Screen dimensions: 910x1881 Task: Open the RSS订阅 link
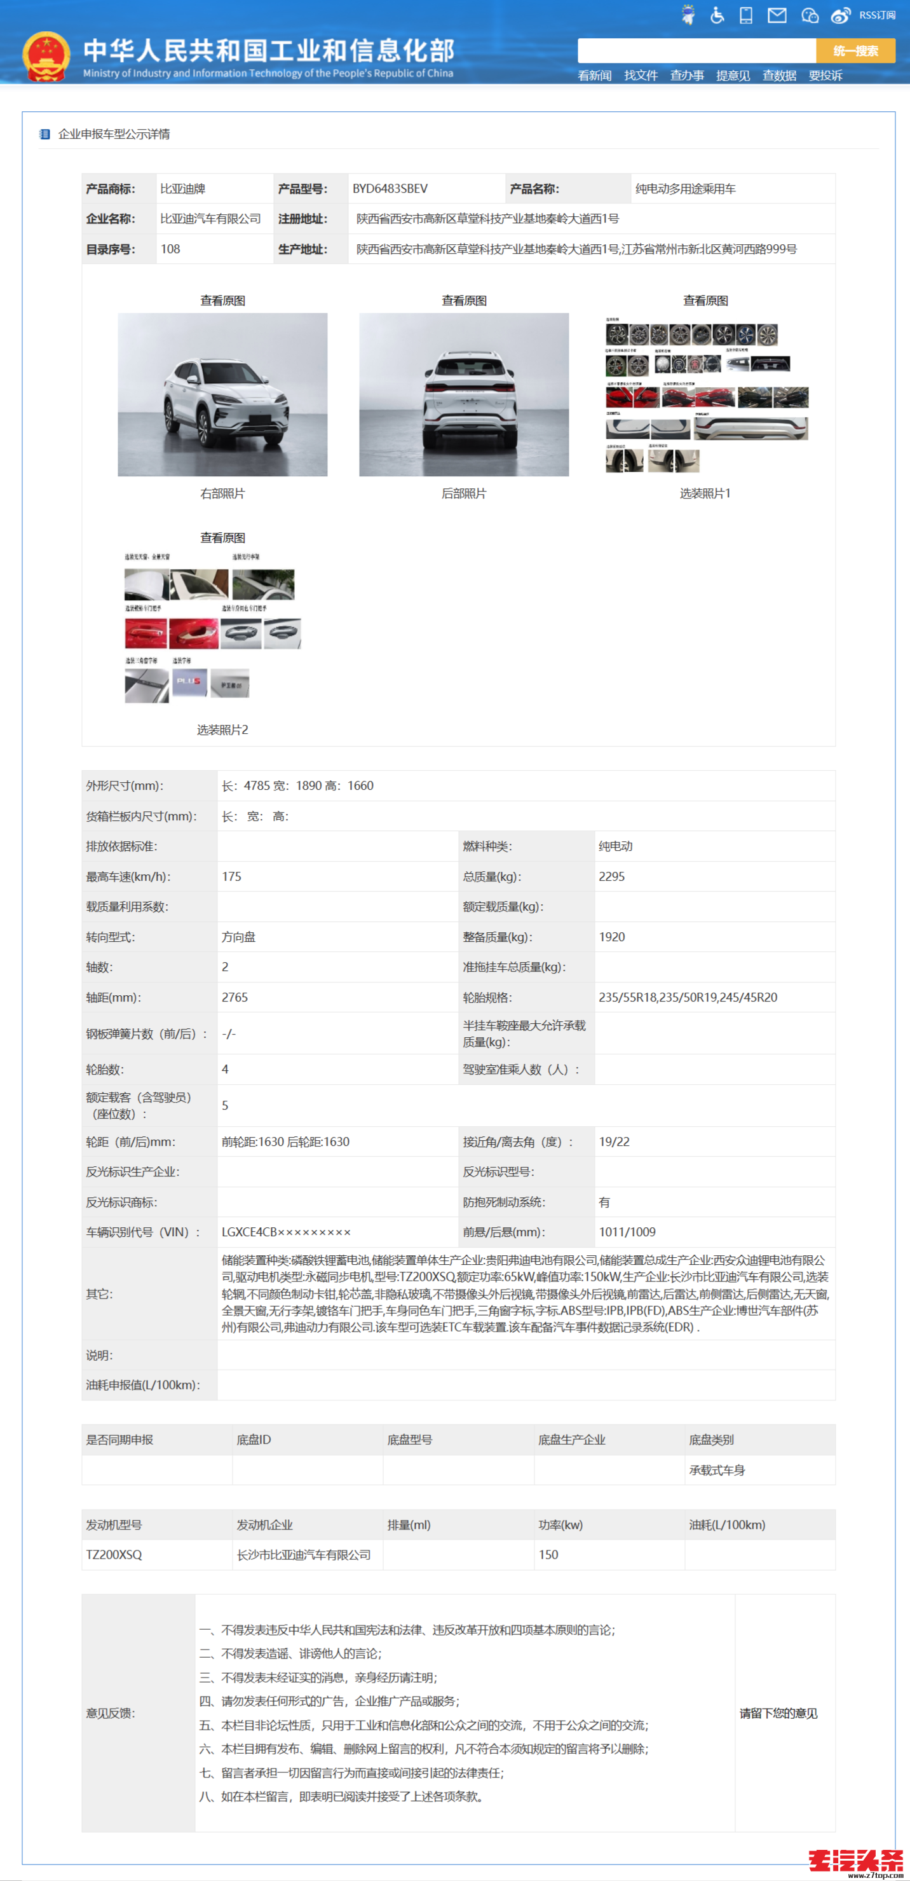pyautogui.click(x=877, y=15)
